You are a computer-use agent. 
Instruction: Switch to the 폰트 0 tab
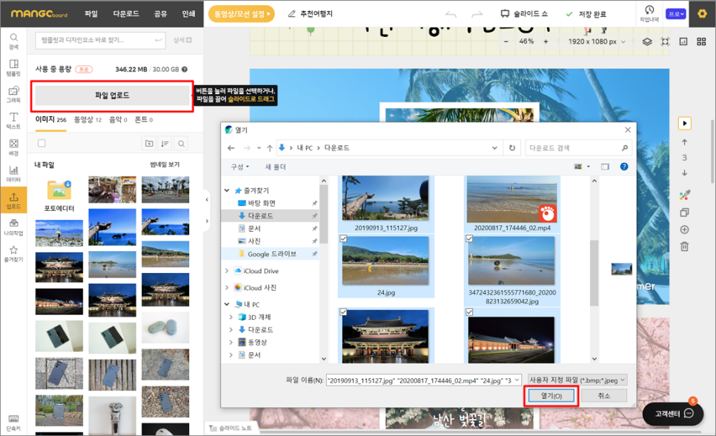(x=143, y=120)
